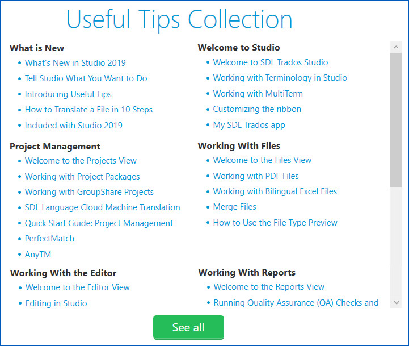Select Introducing Useful Tips link

pos(68,94)
